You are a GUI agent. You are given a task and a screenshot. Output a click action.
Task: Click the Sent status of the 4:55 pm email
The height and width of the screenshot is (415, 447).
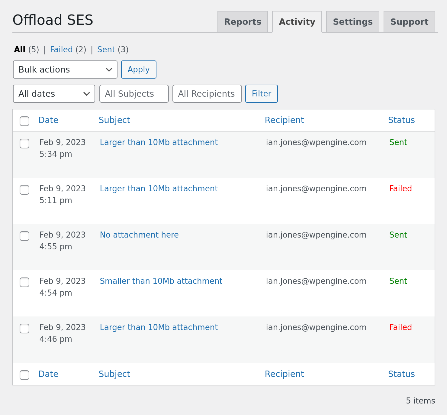(x=398, y=235)
